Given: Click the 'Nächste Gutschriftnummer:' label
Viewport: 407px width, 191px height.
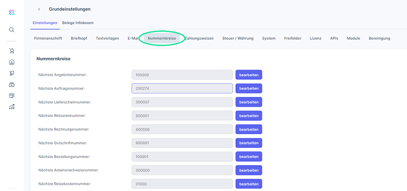Looking at the screenshot, I should pyautogui.click(x=63, y=143).
